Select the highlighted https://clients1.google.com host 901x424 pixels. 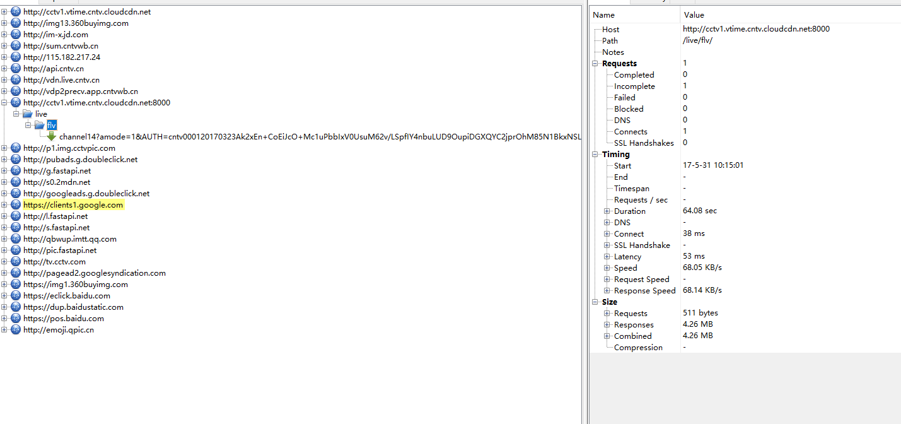(x=73, y=205)
